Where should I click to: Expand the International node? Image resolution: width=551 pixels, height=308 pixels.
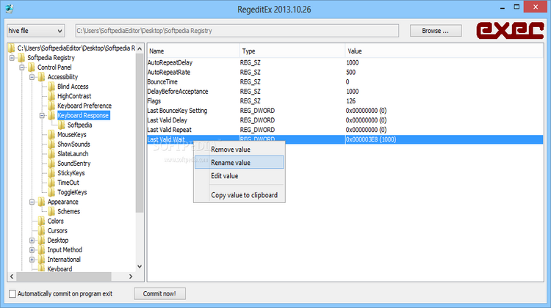[32, 260]
